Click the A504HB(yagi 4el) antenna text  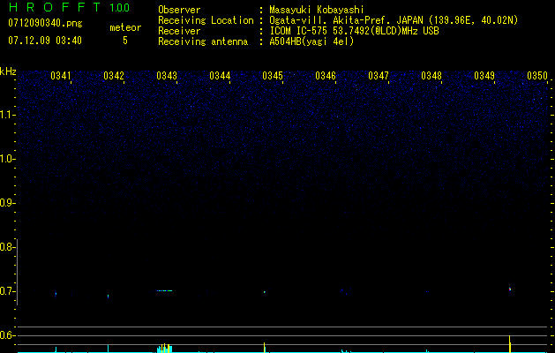pyautogui.click(x=311, y=41)
